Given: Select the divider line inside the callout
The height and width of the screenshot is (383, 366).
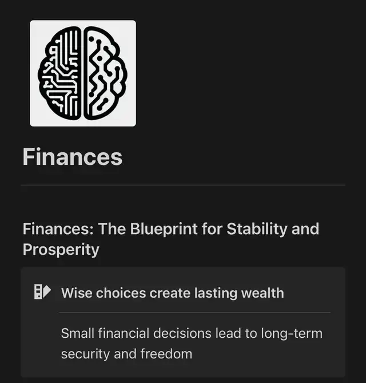Looking at the screenshot, I should point(195,313).
